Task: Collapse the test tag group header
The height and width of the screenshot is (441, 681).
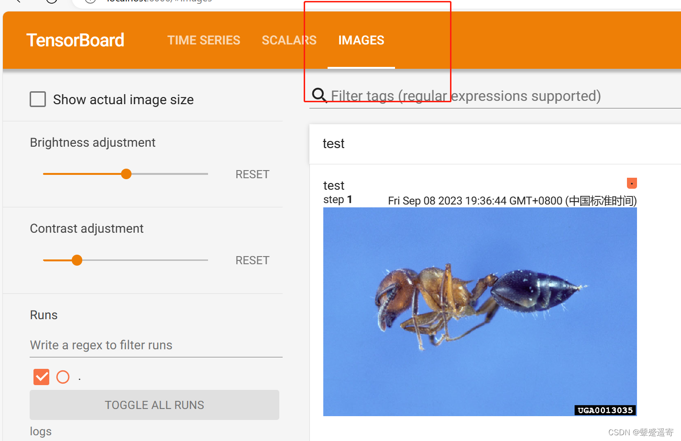Action: point(495,144)
